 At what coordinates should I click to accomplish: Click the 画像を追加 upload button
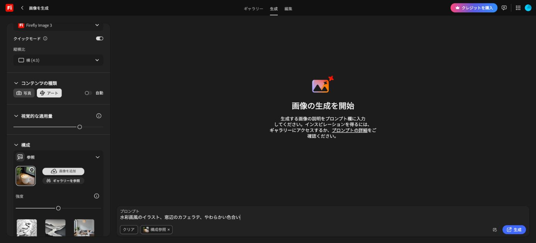click(x=63, y=171)
